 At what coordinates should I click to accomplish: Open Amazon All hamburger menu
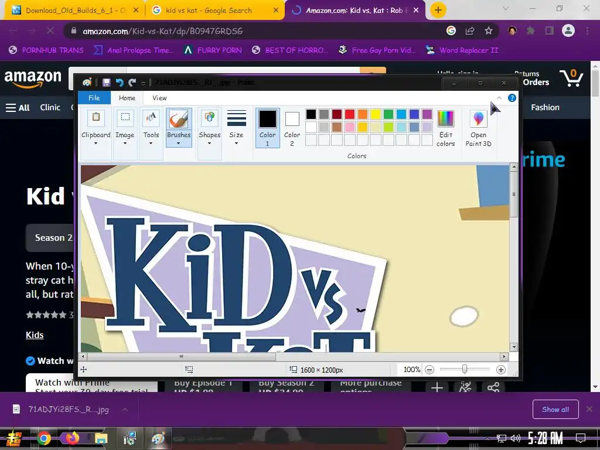click(18, 108)
